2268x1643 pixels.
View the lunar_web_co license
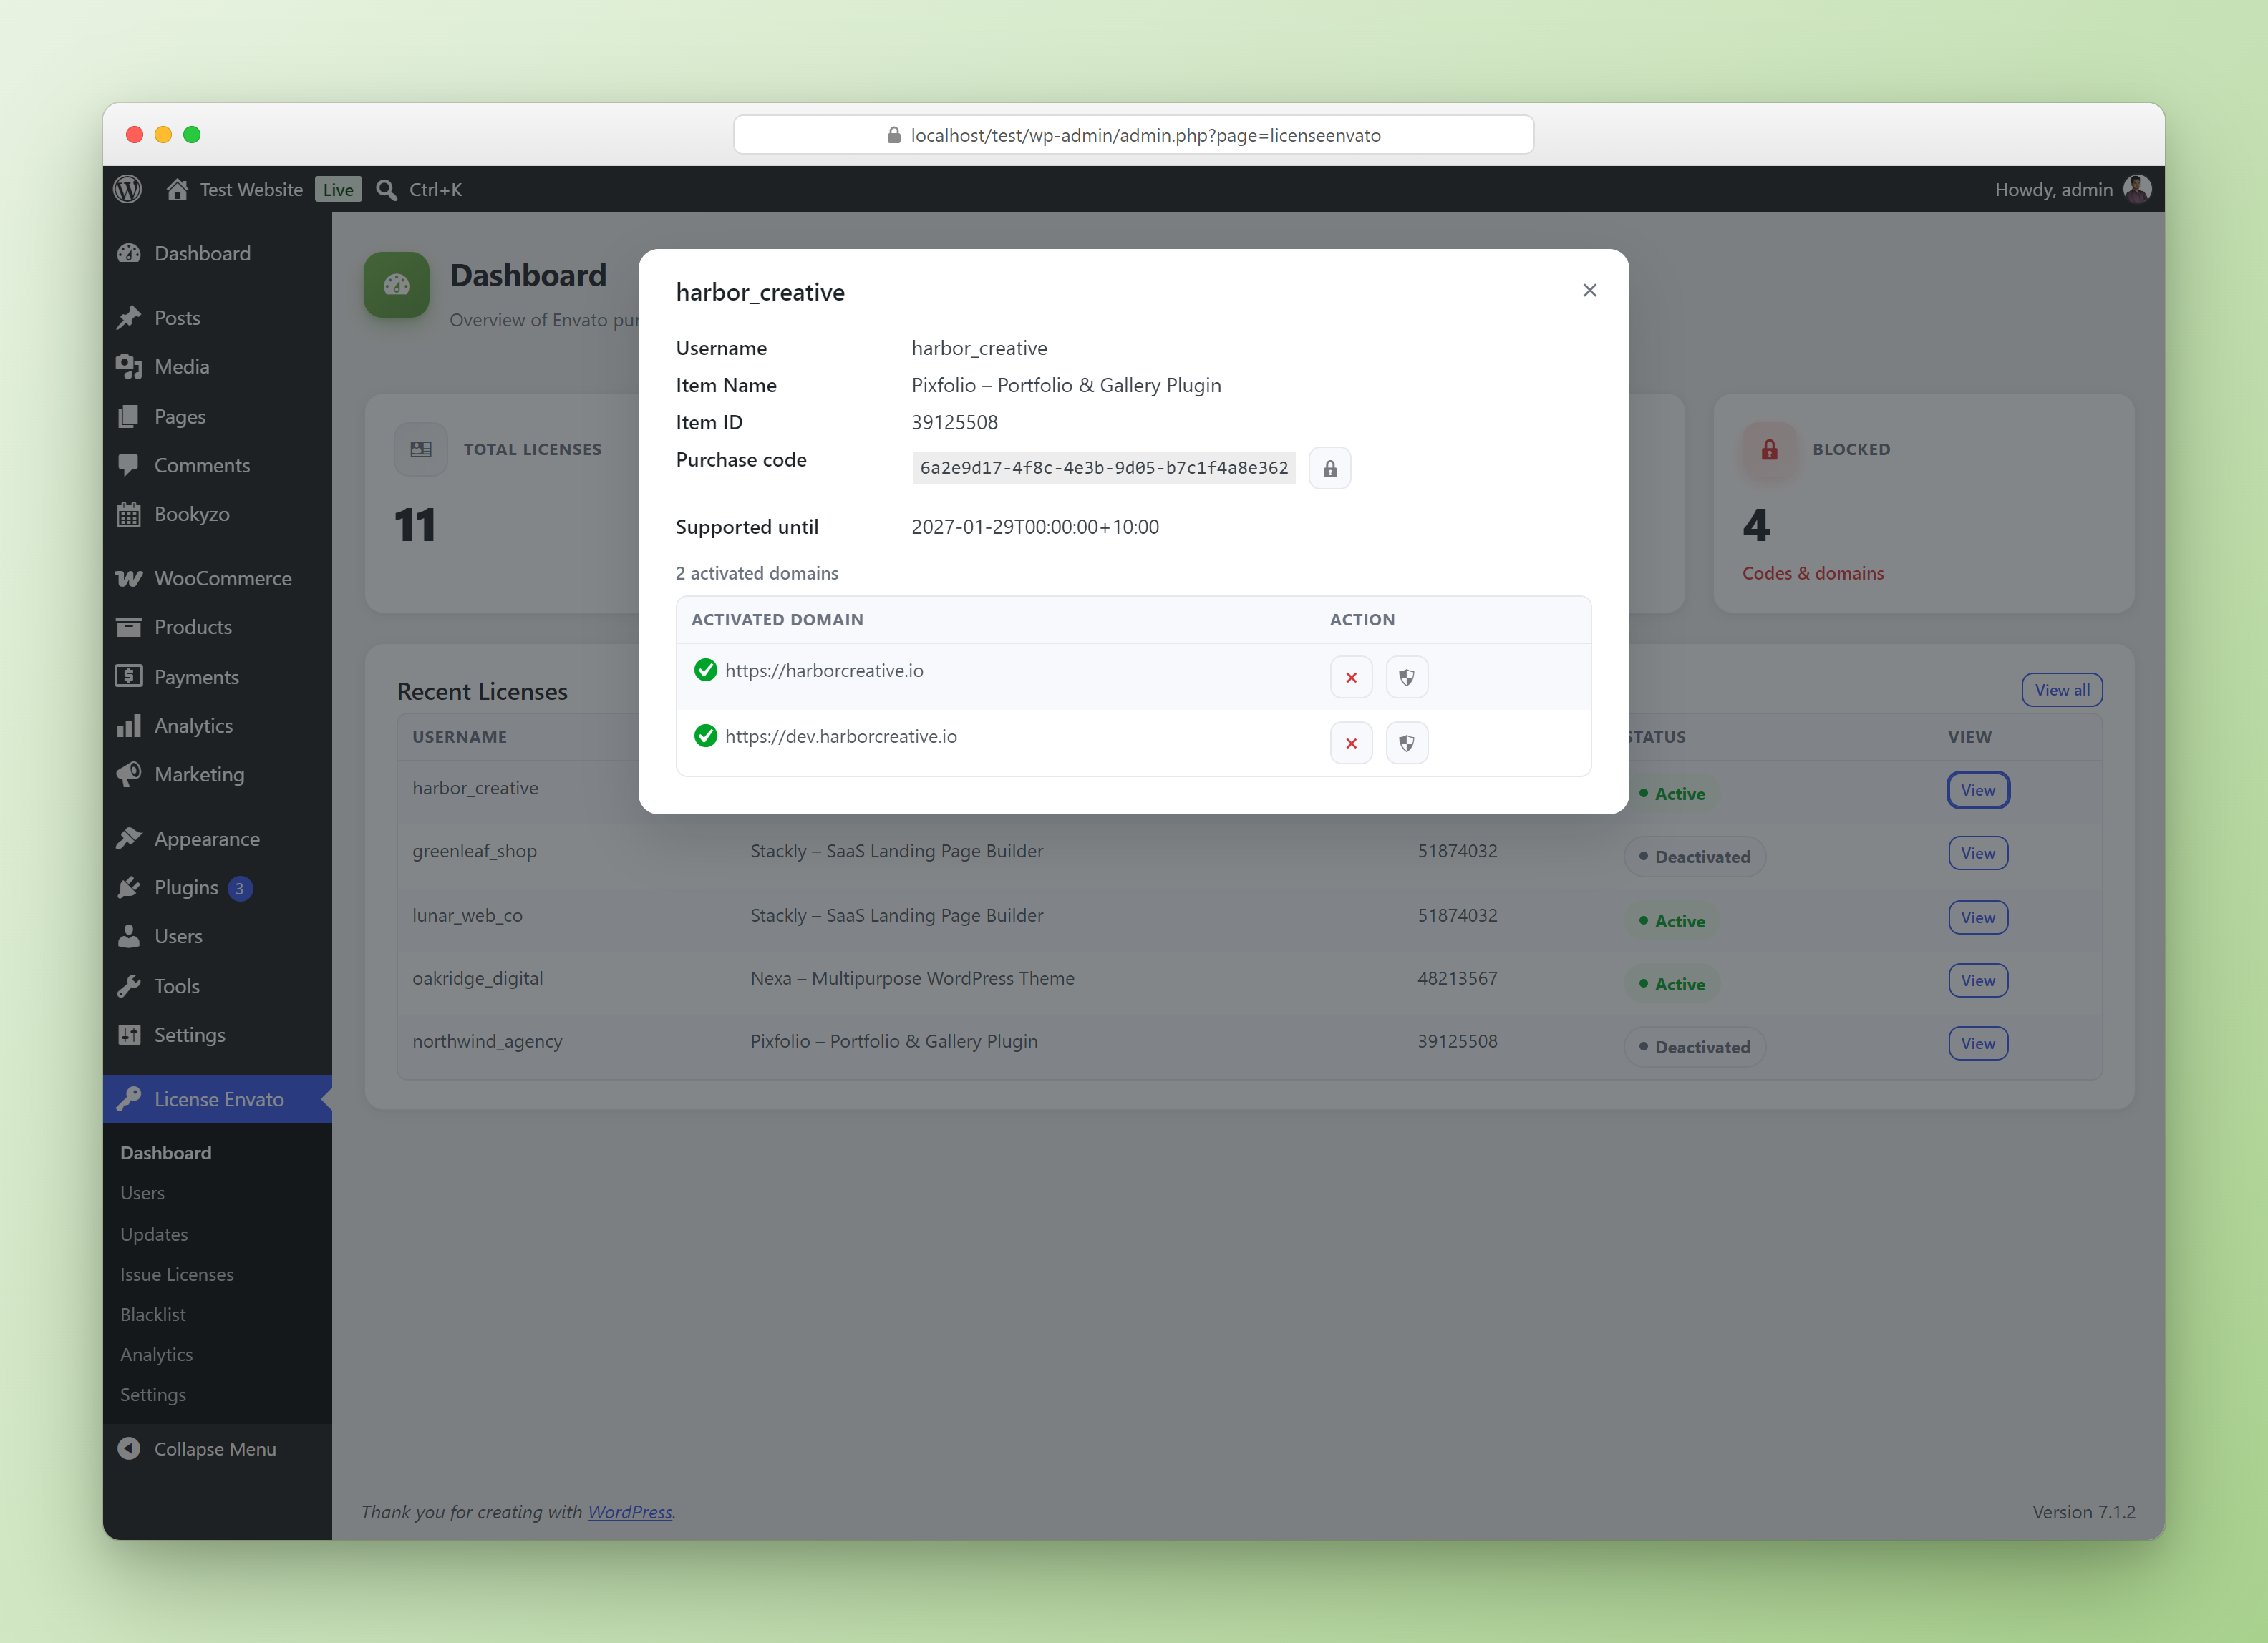(1977, 917)
